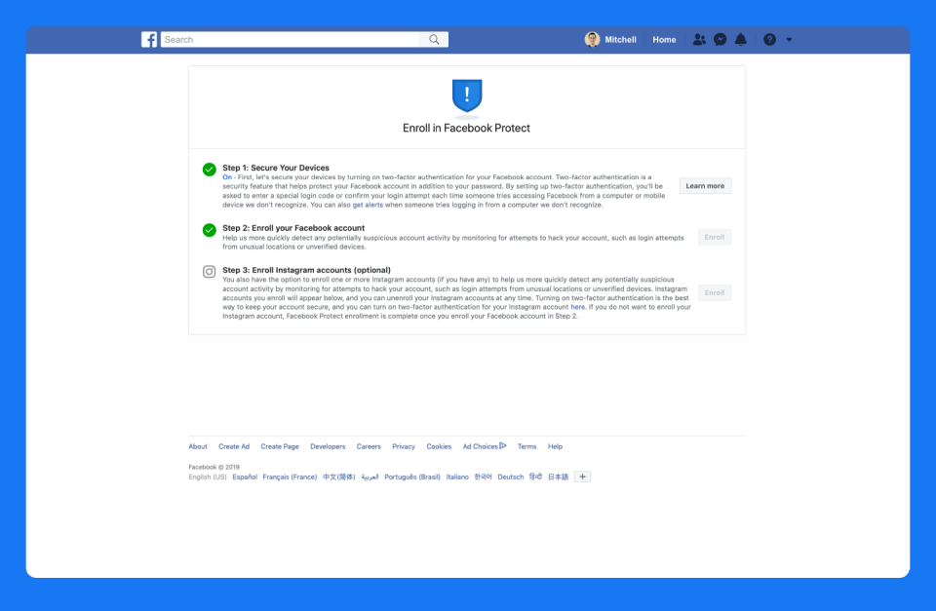The height and width of the screenshot is (611, 936).
Task: Click the Privacy footer link
Action: point(404,446)
